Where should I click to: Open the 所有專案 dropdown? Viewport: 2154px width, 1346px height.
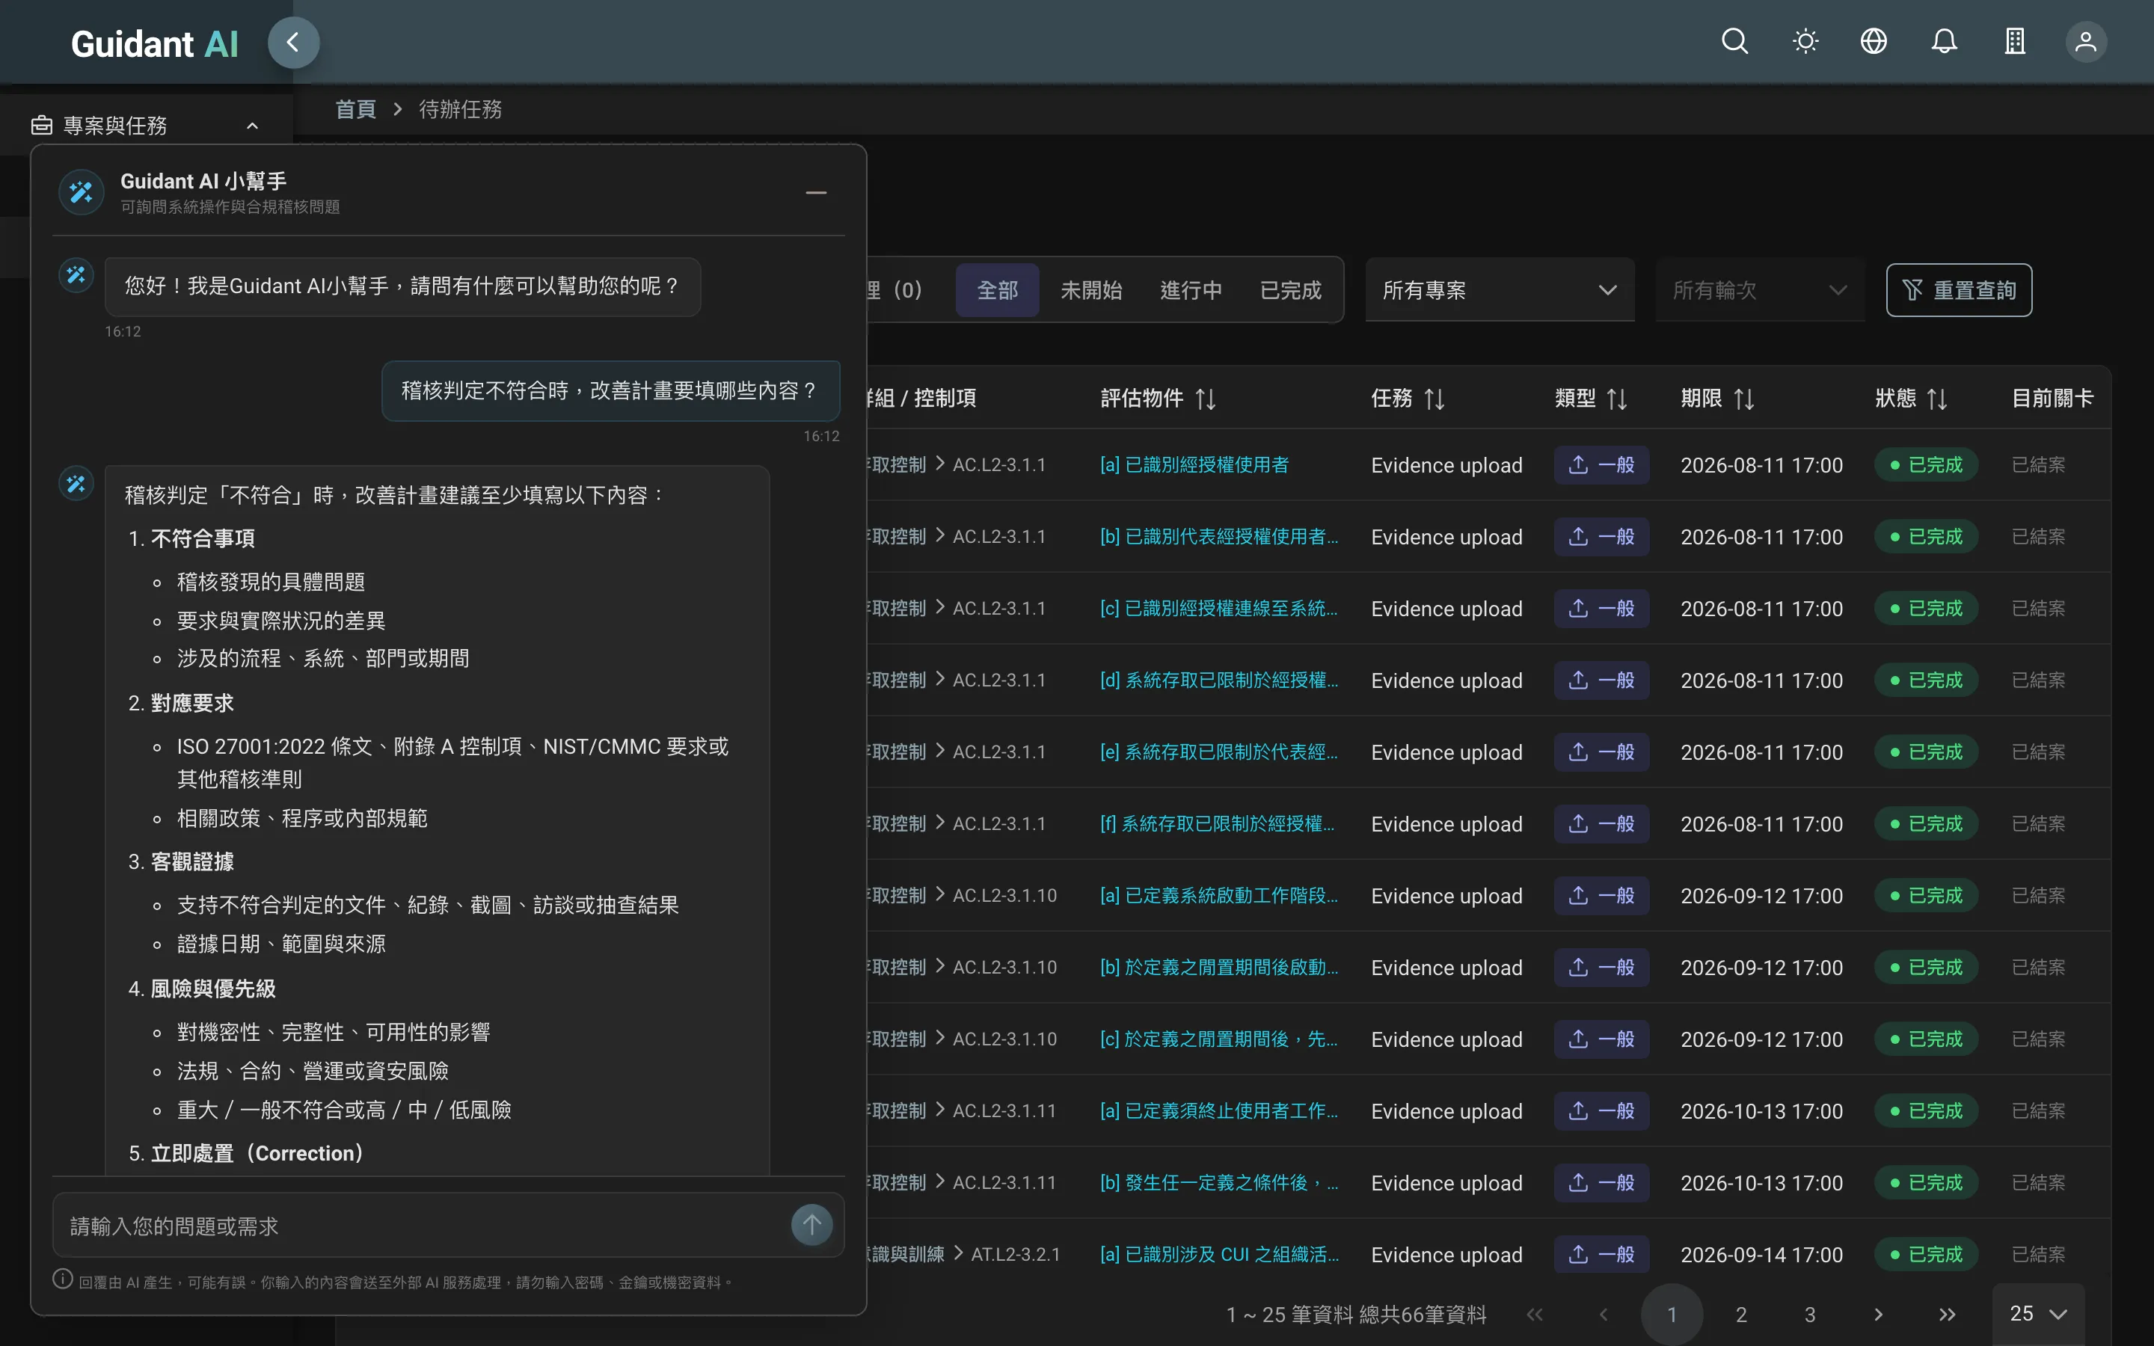[x=1500, y=290]
